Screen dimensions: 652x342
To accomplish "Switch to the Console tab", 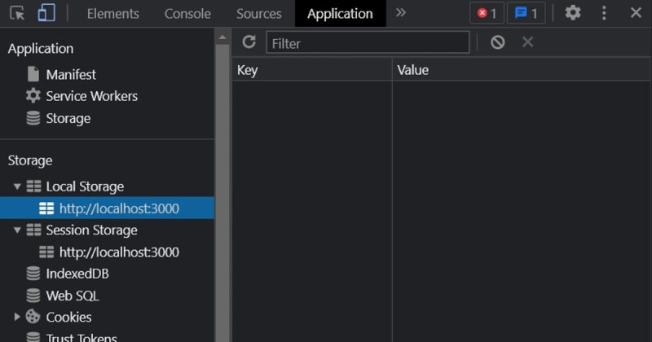I will tap(187, 14).
